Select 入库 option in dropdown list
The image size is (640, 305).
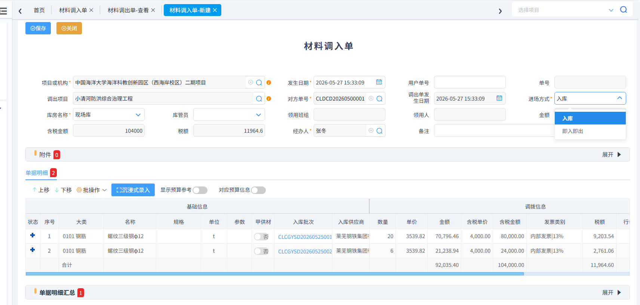(590, 118)
